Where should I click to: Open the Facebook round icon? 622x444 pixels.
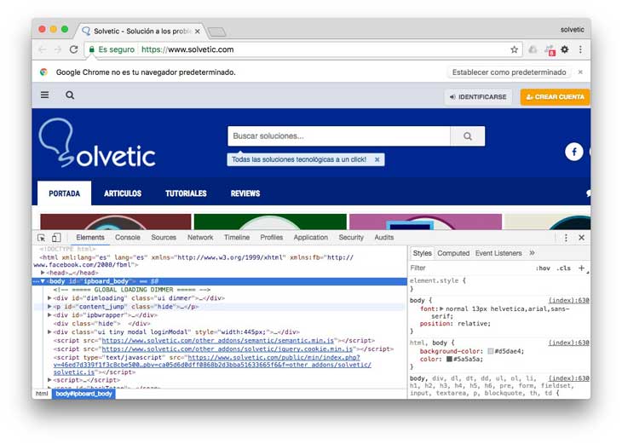tap(573, 152)
